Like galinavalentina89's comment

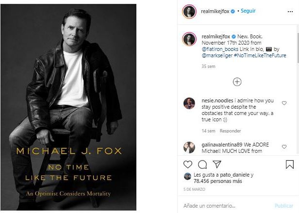coord(284,146)
